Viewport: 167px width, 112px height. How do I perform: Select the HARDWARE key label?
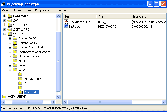click(x=21, y=16)
